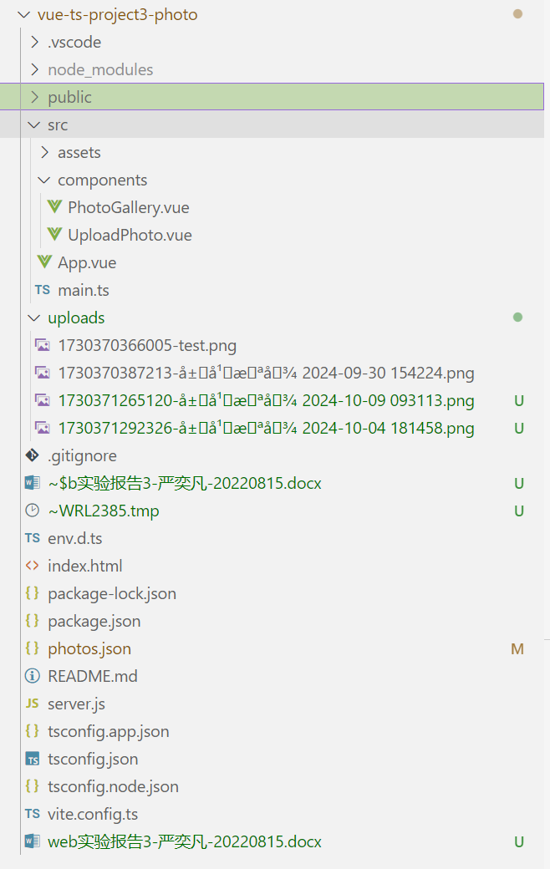Expand the assets folder chevron
Viewport: 550px width, 869px height.
coord(44,152)
